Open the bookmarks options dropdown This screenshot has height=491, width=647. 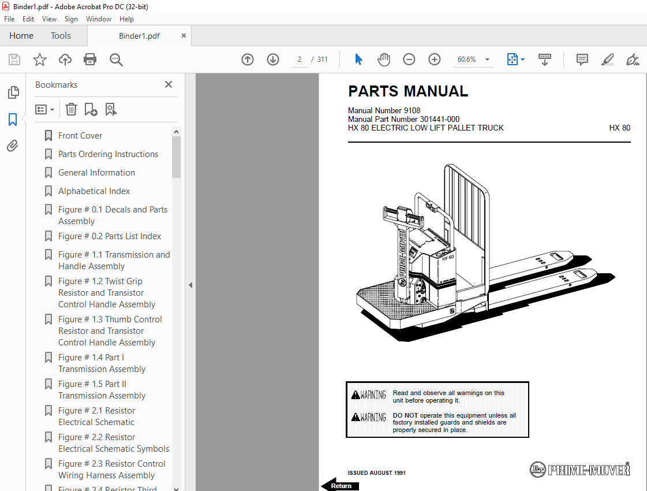point(44,109)
